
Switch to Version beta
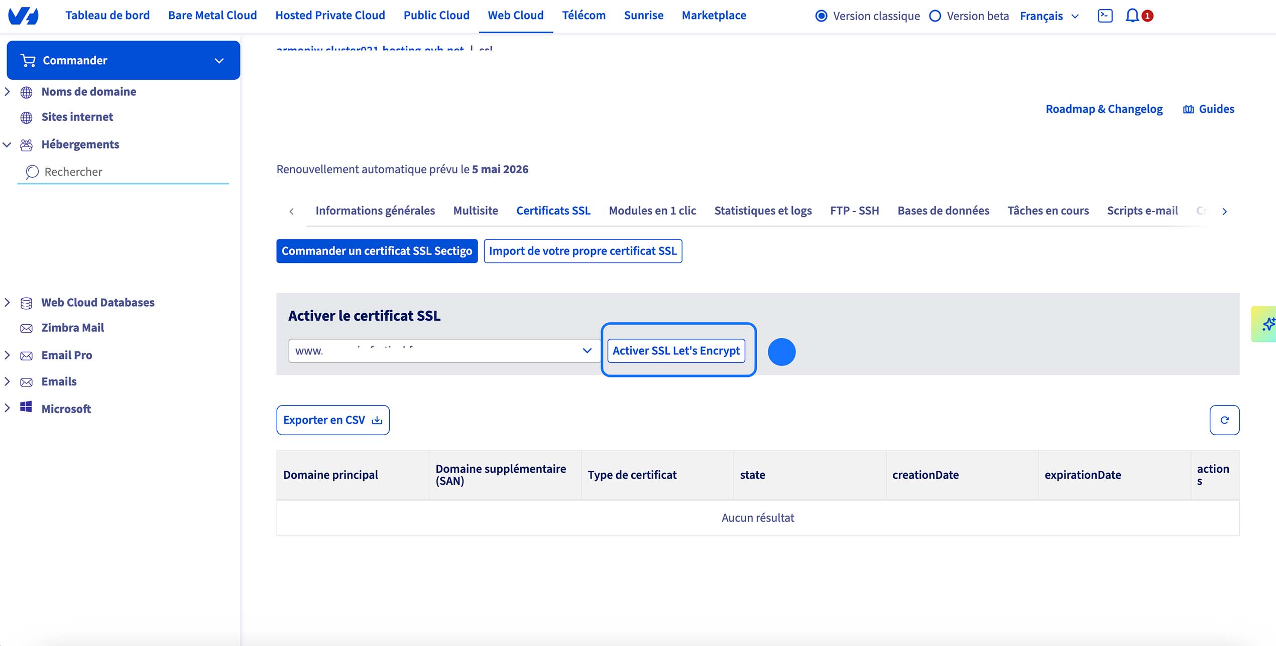tap(935, 16)
